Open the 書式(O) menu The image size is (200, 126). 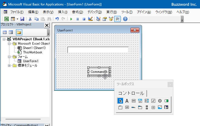click(77, 12)
